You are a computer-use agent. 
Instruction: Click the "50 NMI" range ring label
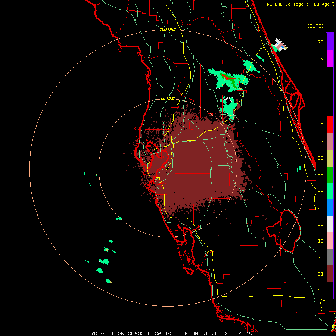pyautogui.click(x=168, y=99)
